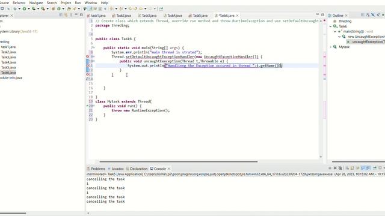Image resolution: width=385 pixels, height=216 pixels.
Task: Open Task3.java in Package Explorer
Action: point(8,57)
